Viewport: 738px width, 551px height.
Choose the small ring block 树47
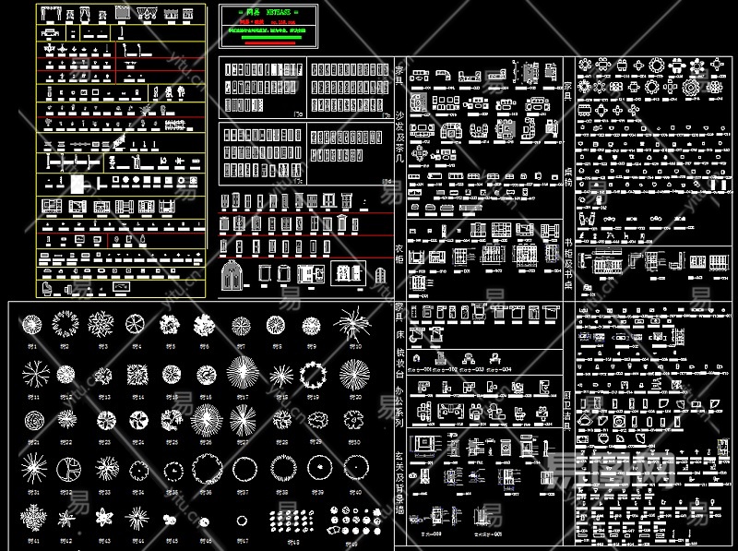(242, 521)
